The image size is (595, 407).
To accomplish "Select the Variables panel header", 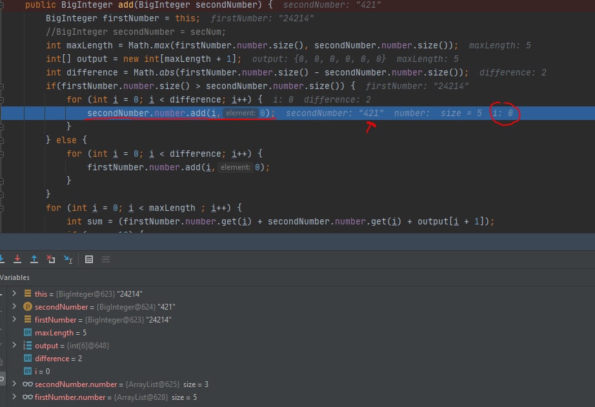I will pyautogui.click(x=15, y=277).
